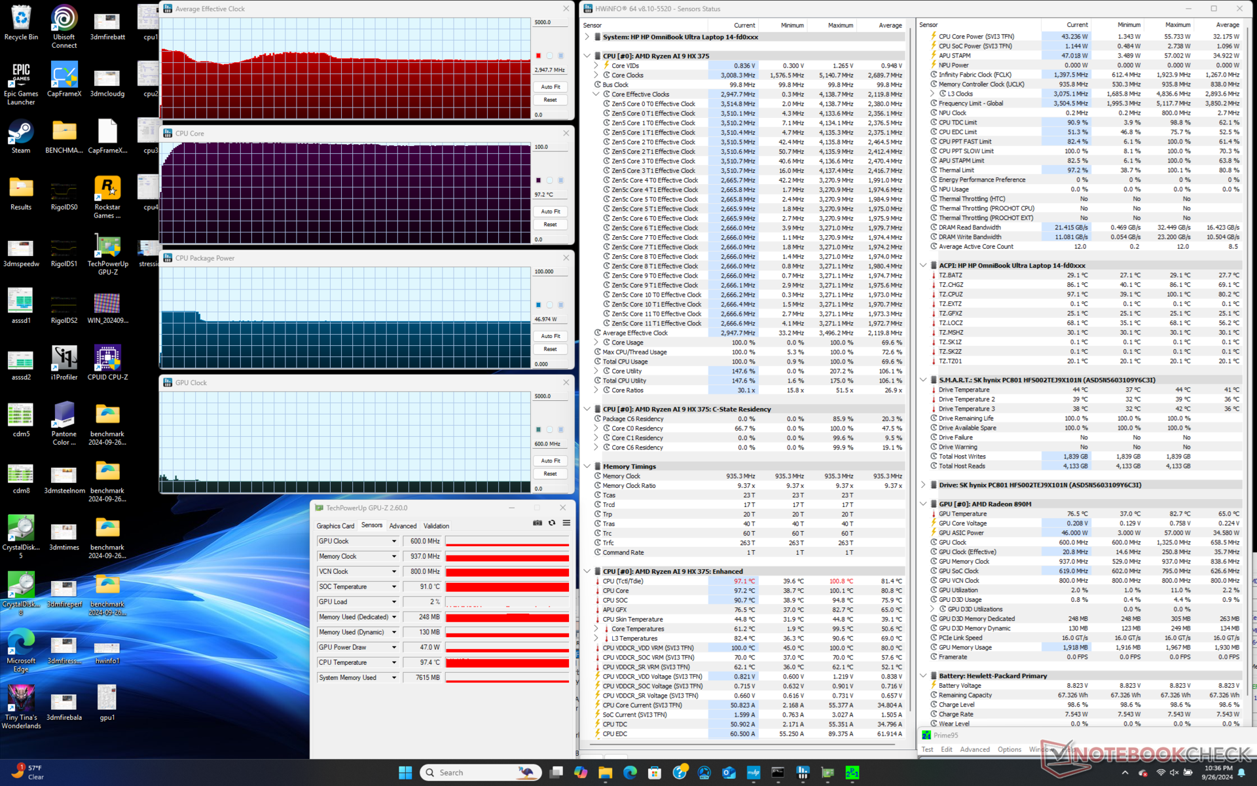Take a GPU-Z screenshot with camera icon
Viewport: 1257px width, 786px height.
[x=537, y=523]
